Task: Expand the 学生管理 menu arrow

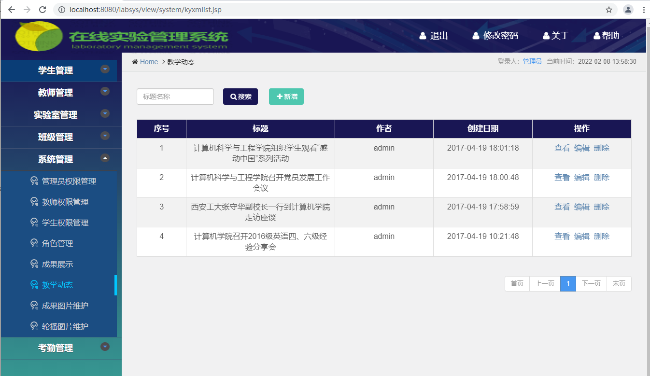Action: (x=105, y=70)
